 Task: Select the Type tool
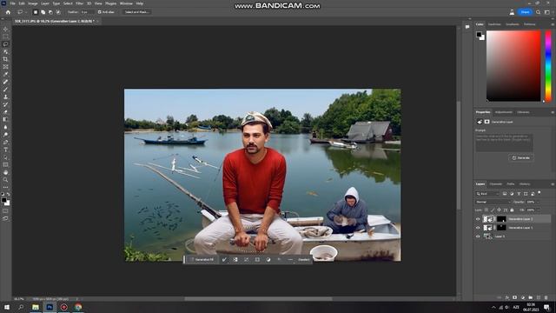tap(5, 150)
